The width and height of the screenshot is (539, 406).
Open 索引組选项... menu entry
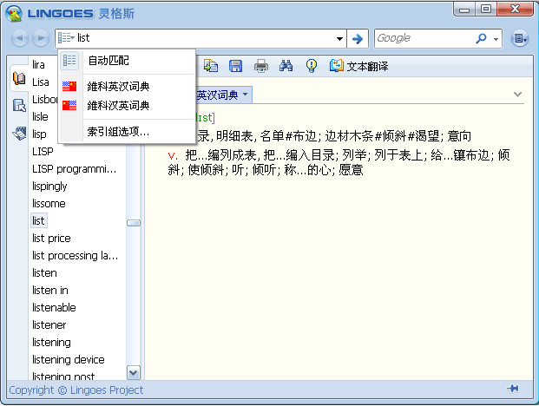[x=128, y=131]
